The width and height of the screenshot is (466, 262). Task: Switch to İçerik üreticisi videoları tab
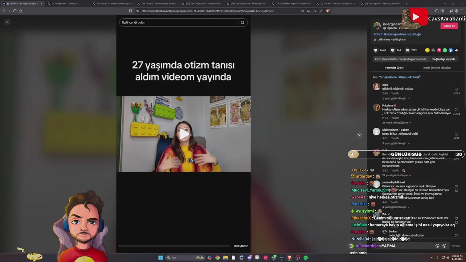(437, 68)
